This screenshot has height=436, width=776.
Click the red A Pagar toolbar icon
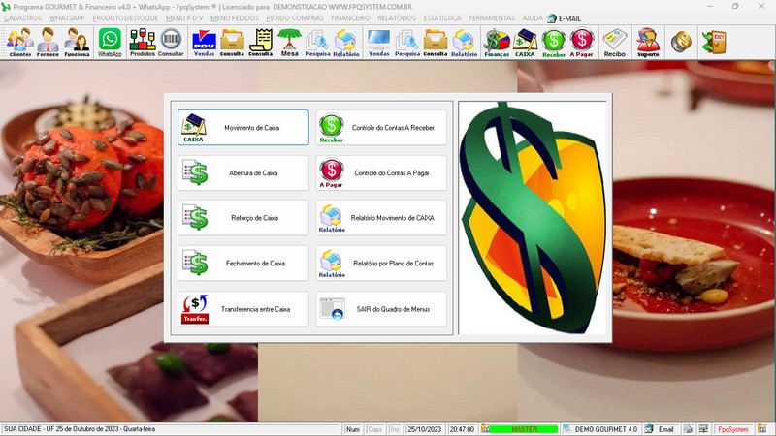click(581, 42)
